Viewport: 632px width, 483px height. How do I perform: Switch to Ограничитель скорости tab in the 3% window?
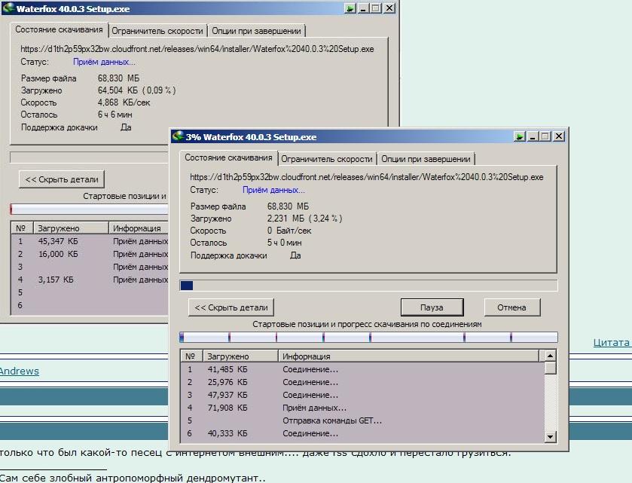click(327, 159)
